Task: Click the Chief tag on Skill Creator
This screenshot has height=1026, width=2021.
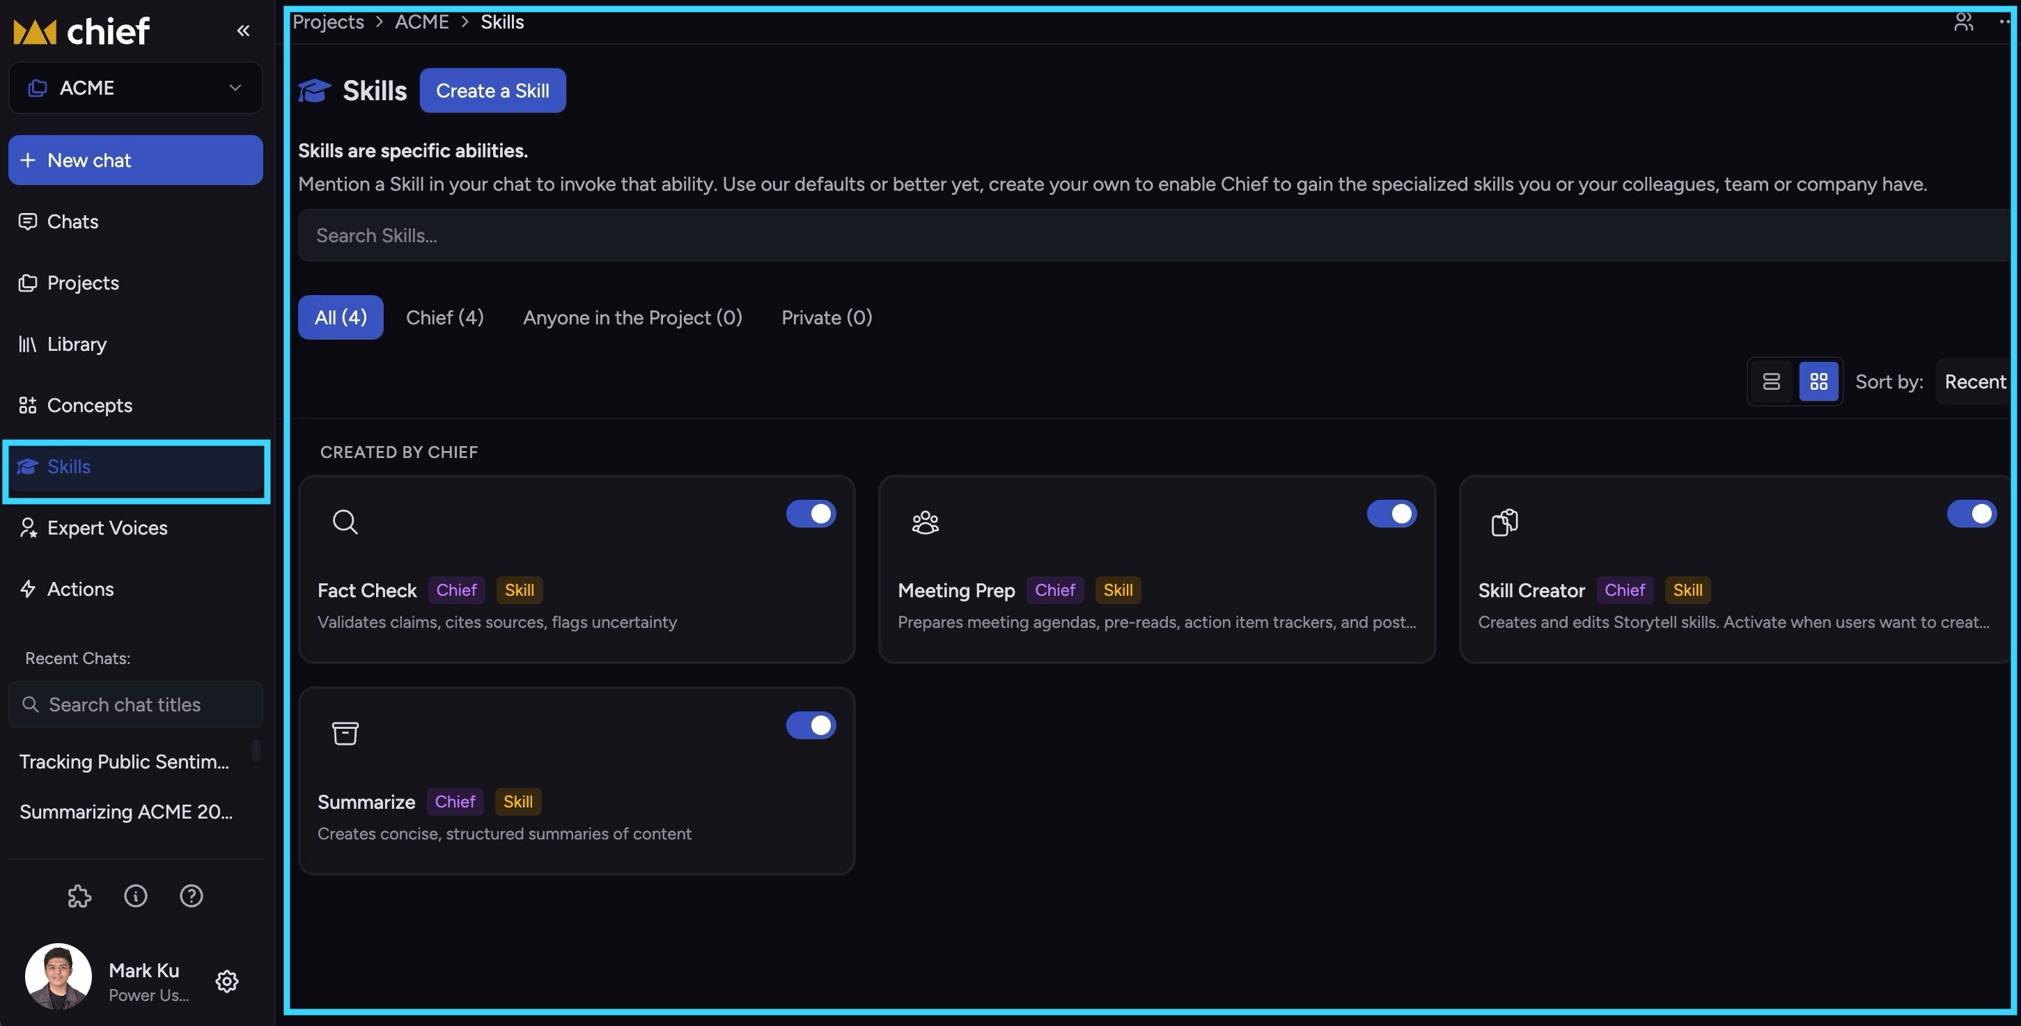Action: pyautogui.click(x=1625, y=590)
